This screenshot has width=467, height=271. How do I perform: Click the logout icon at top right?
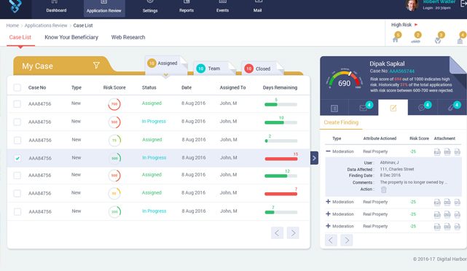464,4
